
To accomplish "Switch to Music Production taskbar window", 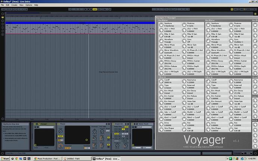I will 47,159.
